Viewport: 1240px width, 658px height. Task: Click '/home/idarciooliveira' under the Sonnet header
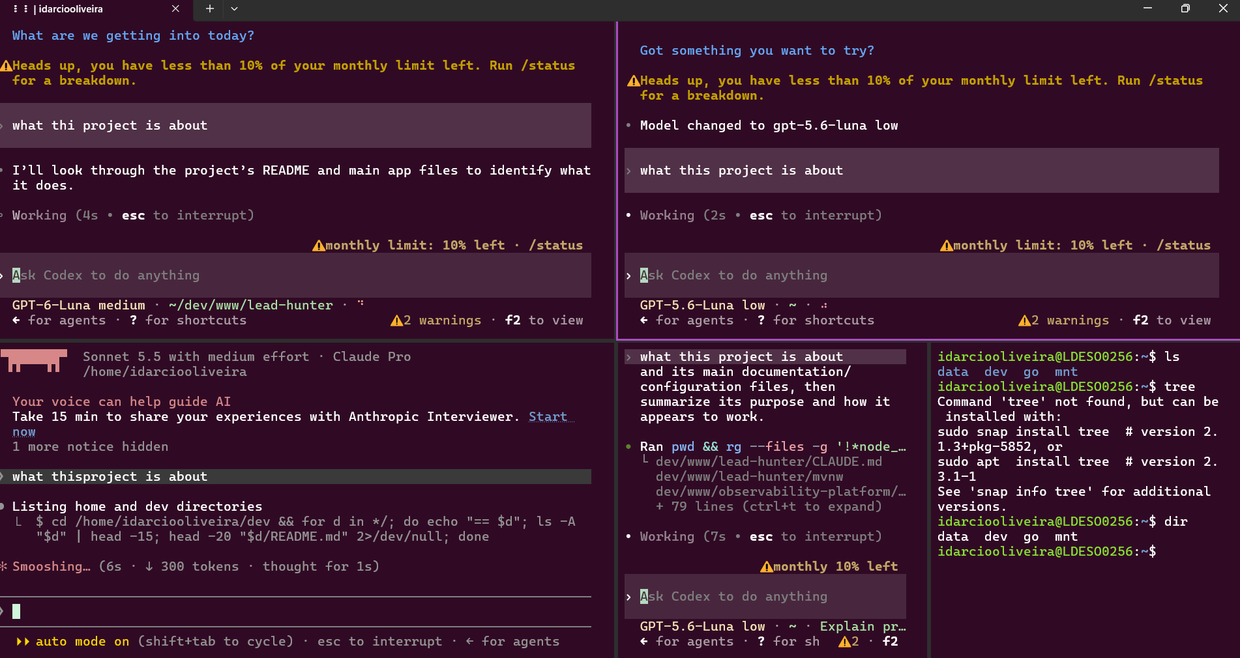pos(164,372)
